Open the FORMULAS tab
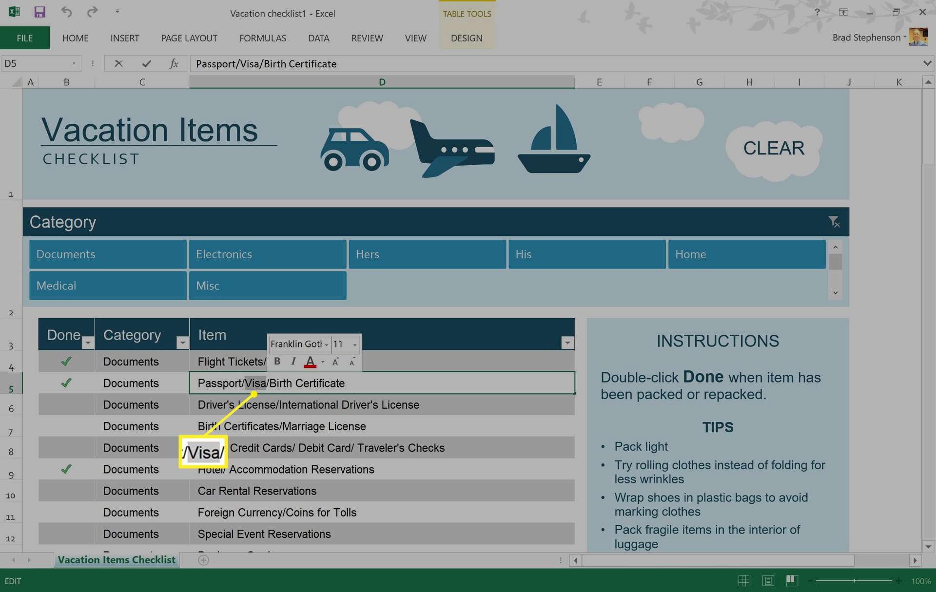Viewport: 936px width, 592px height. [263, 38]
